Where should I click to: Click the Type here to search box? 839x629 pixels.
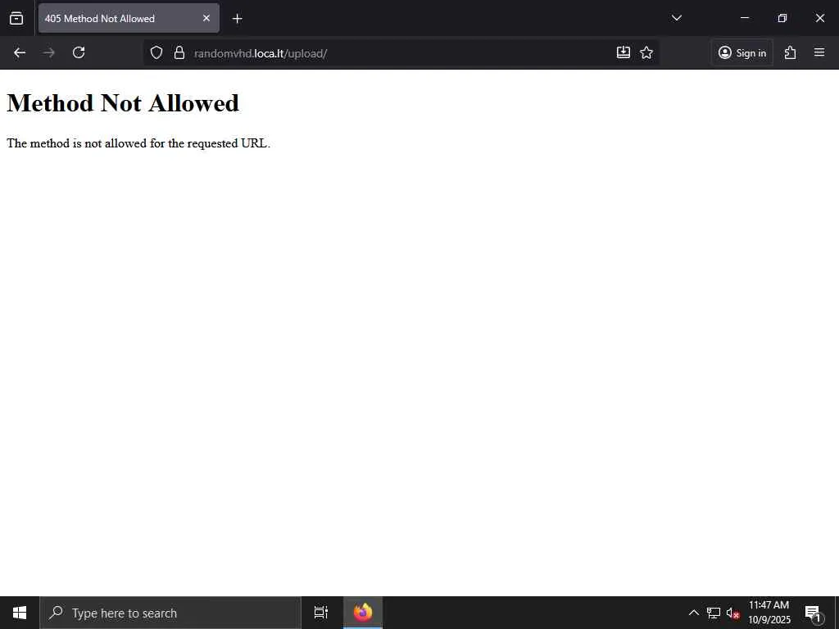pyautogui.click(x=170, y=613)
